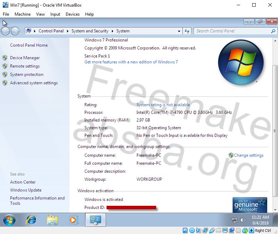Go back with the Back arrow
278x234 pixels.
(5, 31)
